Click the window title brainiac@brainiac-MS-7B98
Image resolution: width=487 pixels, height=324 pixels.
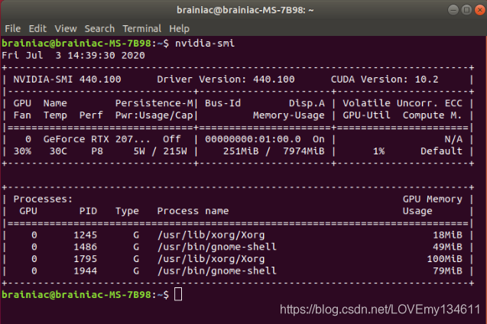point(245,10)
